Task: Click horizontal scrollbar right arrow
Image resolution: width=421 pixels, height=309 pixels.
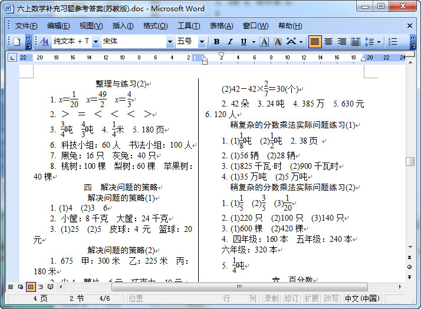Action: pos(400,287)
